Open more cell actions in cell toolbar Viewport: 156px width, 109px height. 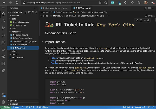tap(145, 20)
